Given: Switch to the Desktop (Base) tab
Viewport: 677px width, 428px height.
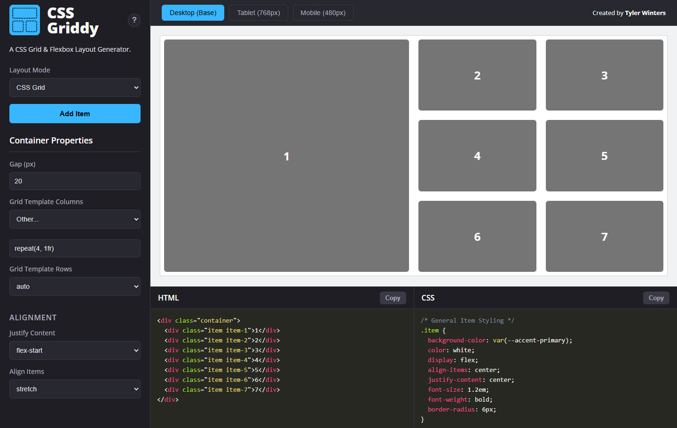Looking at the screenshot, I should (x=193, y=13).
